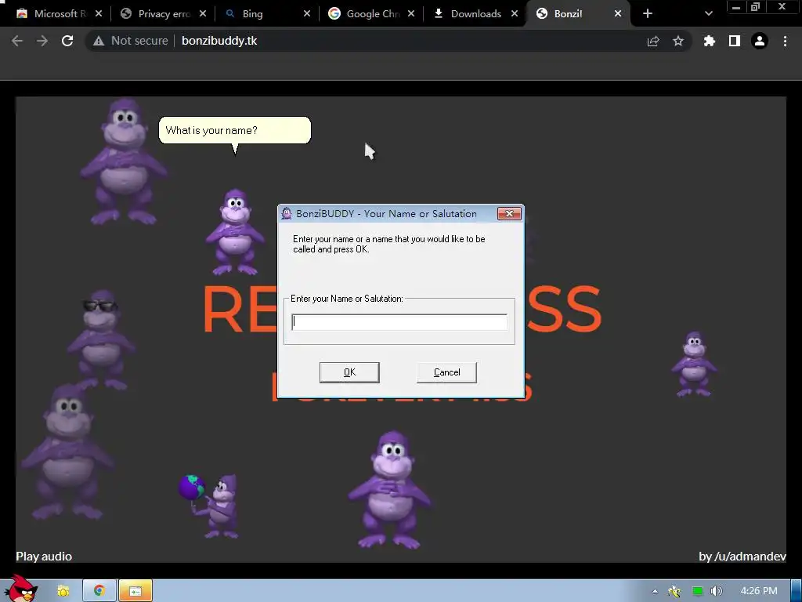Close the Downloads tab
Image resolution: width=802 pixels, height=602 pixels.
pyautogui.click(x=515, y=14)
